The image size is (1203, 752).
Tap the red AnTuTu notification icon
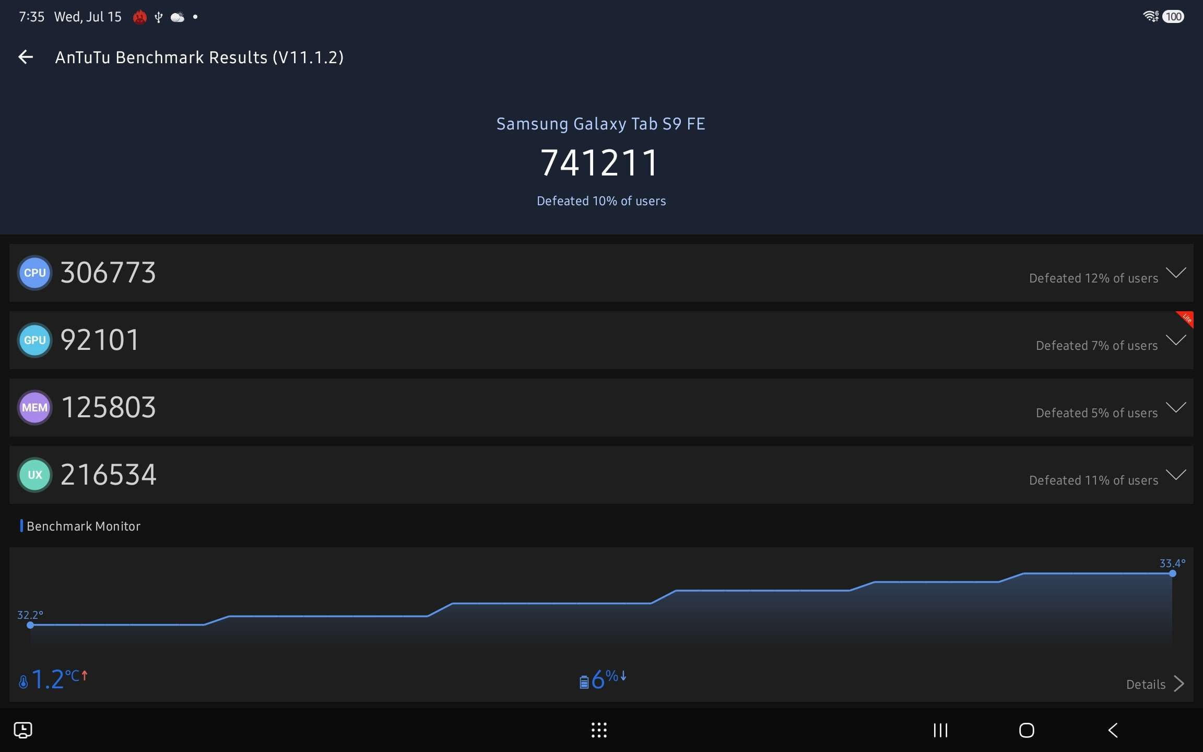[x=140, y=17]
